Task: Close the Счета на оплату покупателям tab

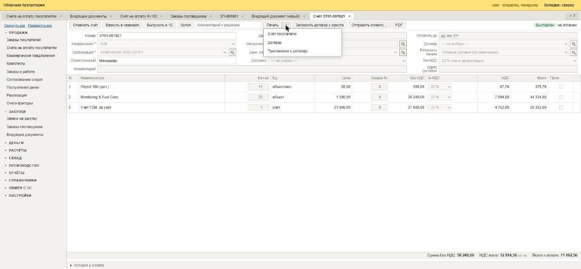Action: [x=61, y=16]
